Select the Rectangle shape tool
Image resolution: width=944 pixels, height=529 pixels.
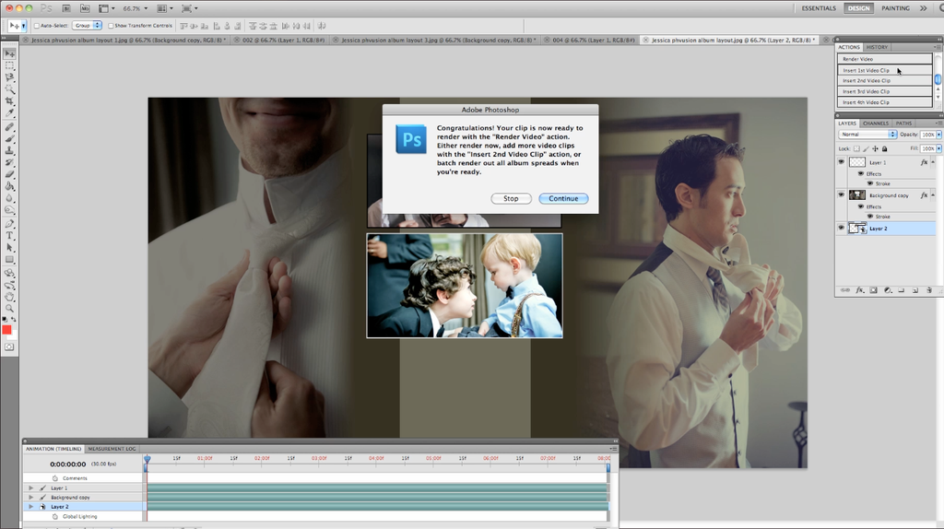(9, 259)
